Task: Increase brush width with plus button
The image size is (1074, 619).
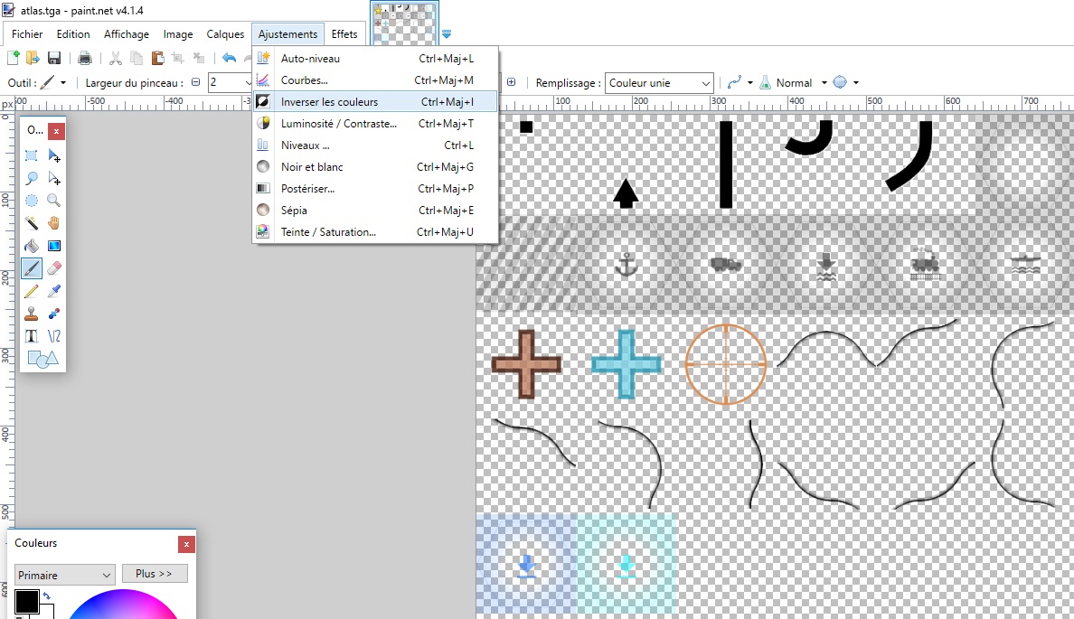Action: [x=511, y=82]
